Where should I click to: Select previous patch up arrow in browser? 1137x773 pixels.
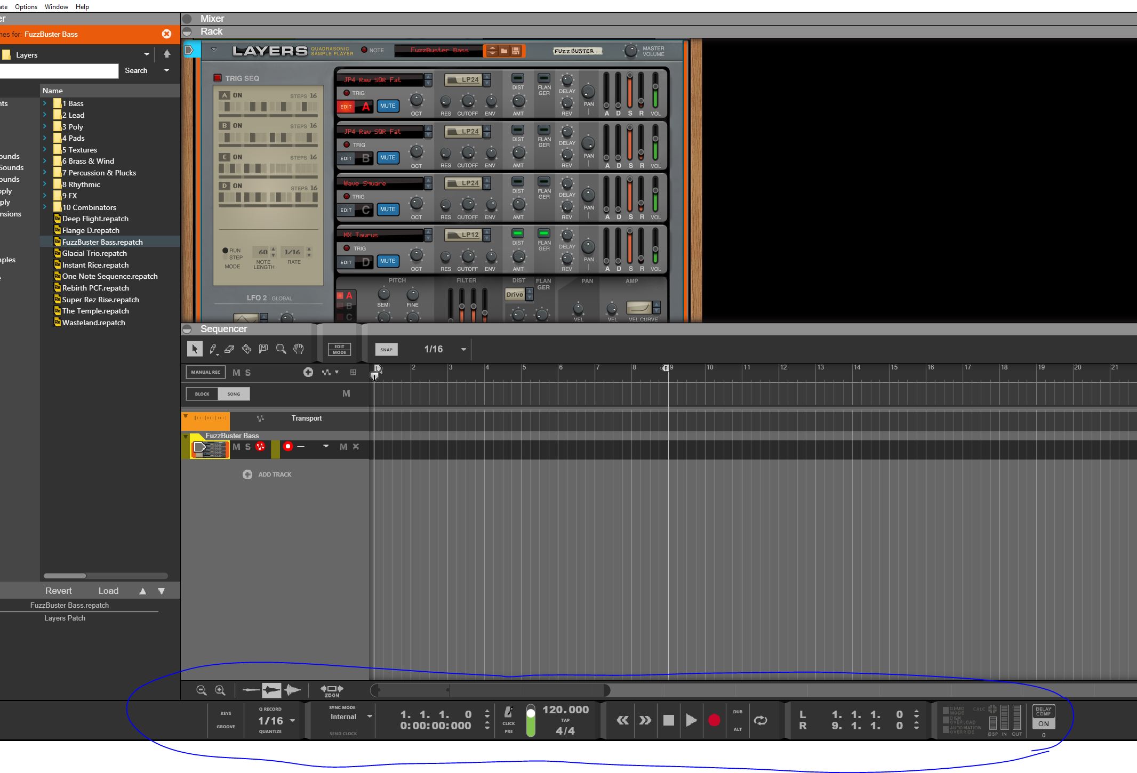(142, 591)
